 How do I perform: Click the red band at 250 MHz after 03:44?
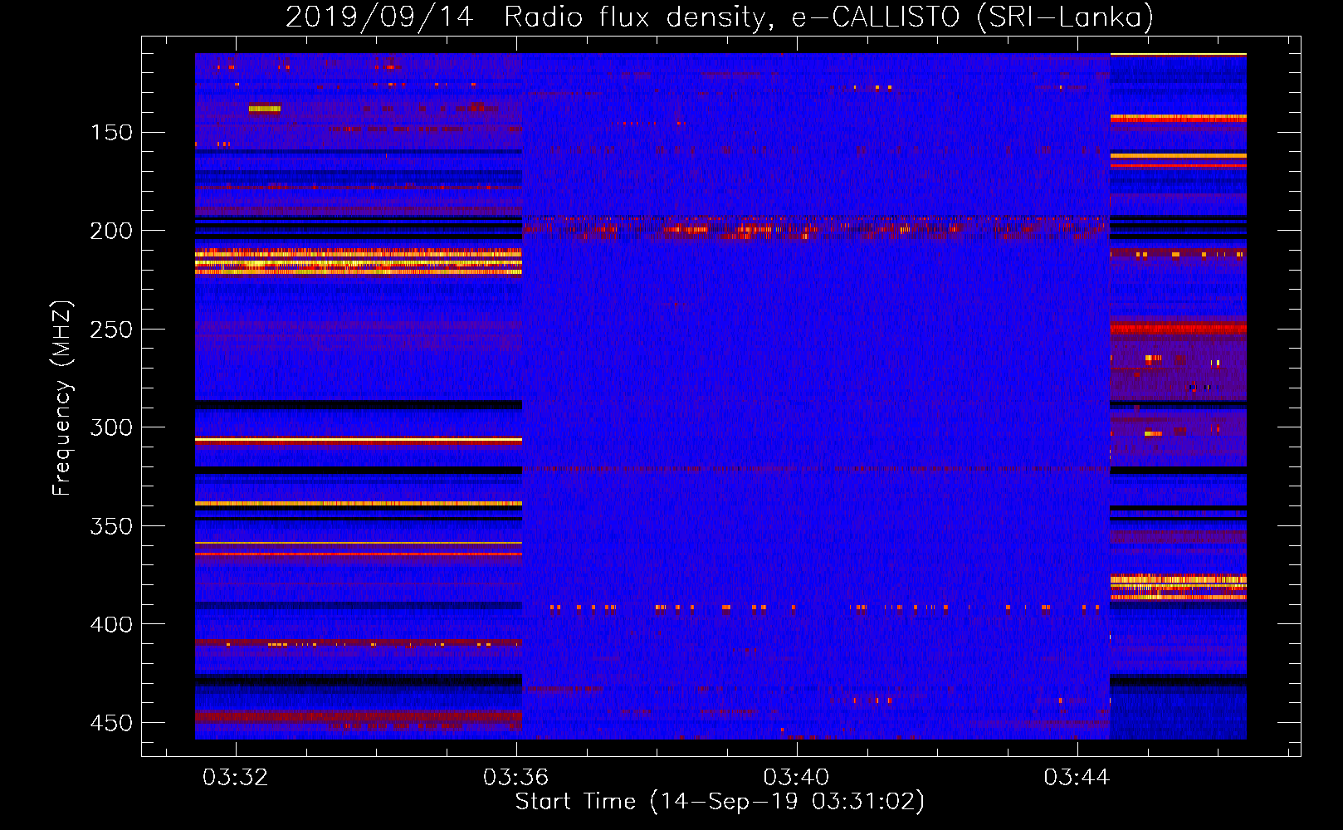pyautogui.click(x=1178, y=329)
